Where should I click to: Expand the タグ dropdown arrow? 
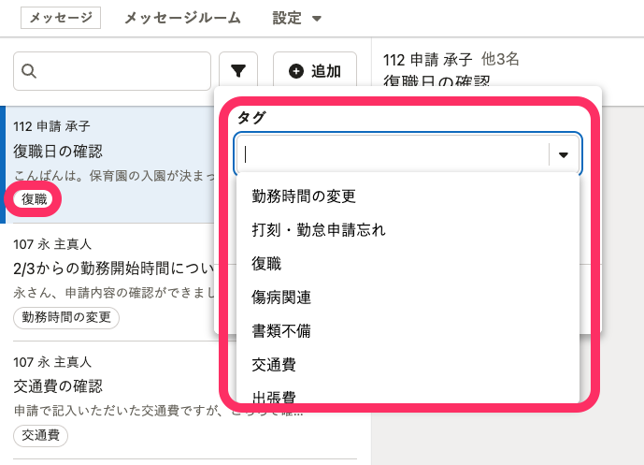coord(563,155)
